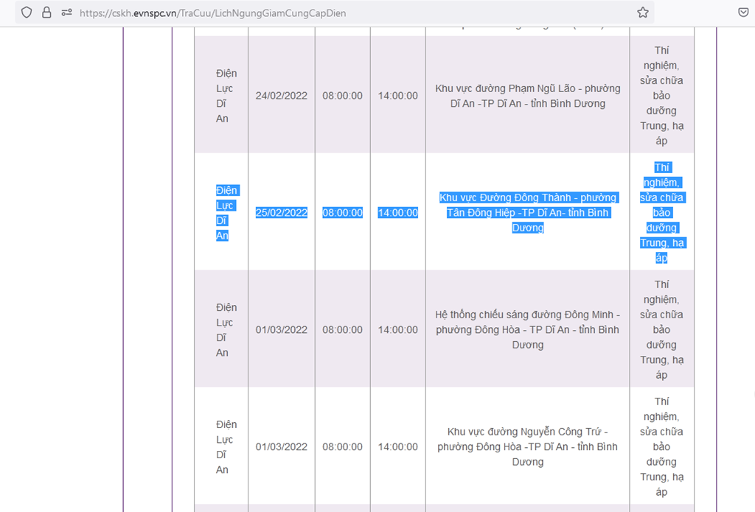
Task: Click 01/03/2022 in Nguyễn Công Trứ row
Action: coord(281,446)
